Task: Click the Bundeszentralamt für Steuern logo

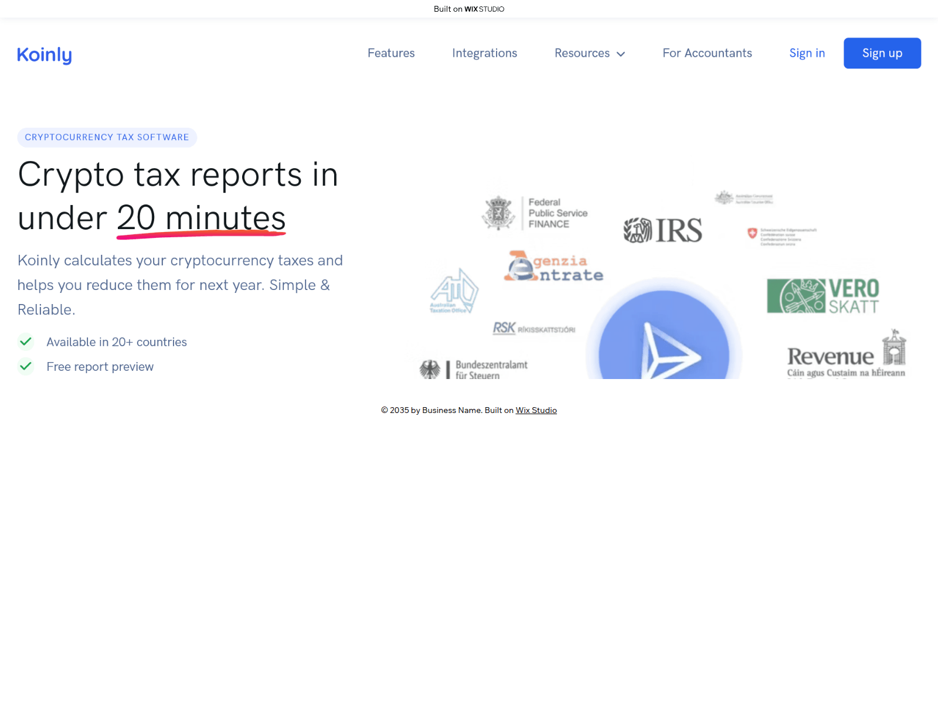Action: 474,369
